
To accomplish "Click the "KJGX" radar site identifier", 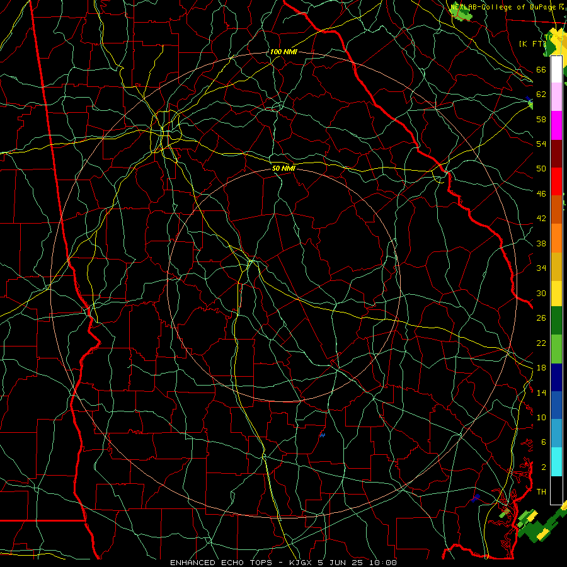I will point(302,563).
